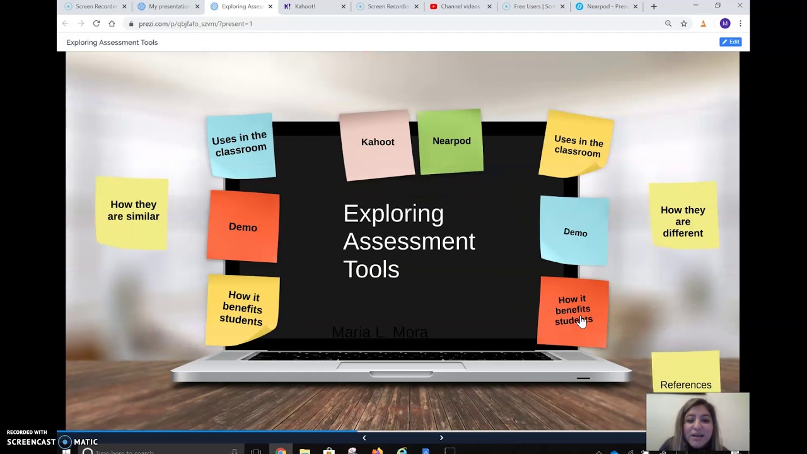Click the Edit button
The height and width of the screenshot is (454, 807).
[731, 42]
